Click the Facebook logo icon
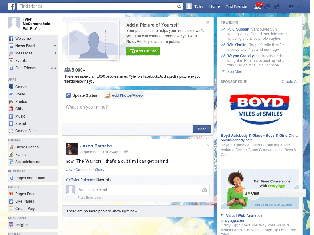Image resolution: width=314 pixels, height=235 pixels. click(11, 6)
